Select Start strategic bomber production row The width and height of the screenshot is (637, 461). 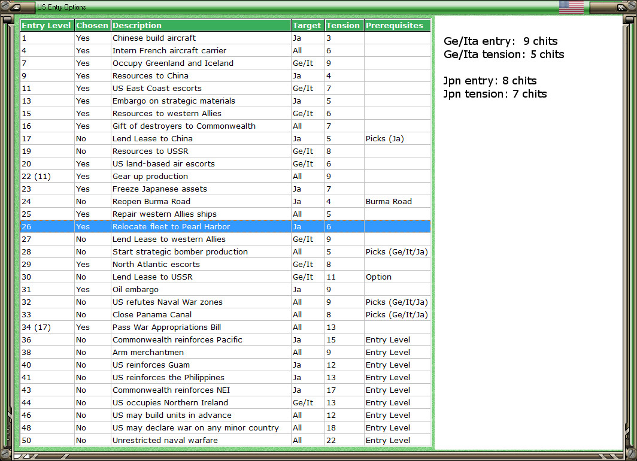226,252
